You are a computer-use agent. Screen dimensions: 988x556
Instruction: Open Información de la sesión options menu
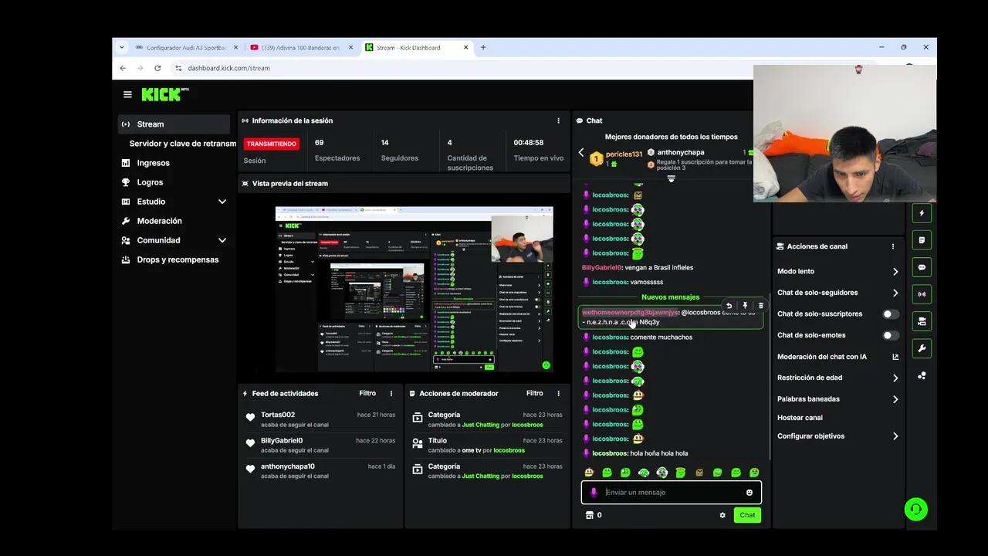pos(558,120)
